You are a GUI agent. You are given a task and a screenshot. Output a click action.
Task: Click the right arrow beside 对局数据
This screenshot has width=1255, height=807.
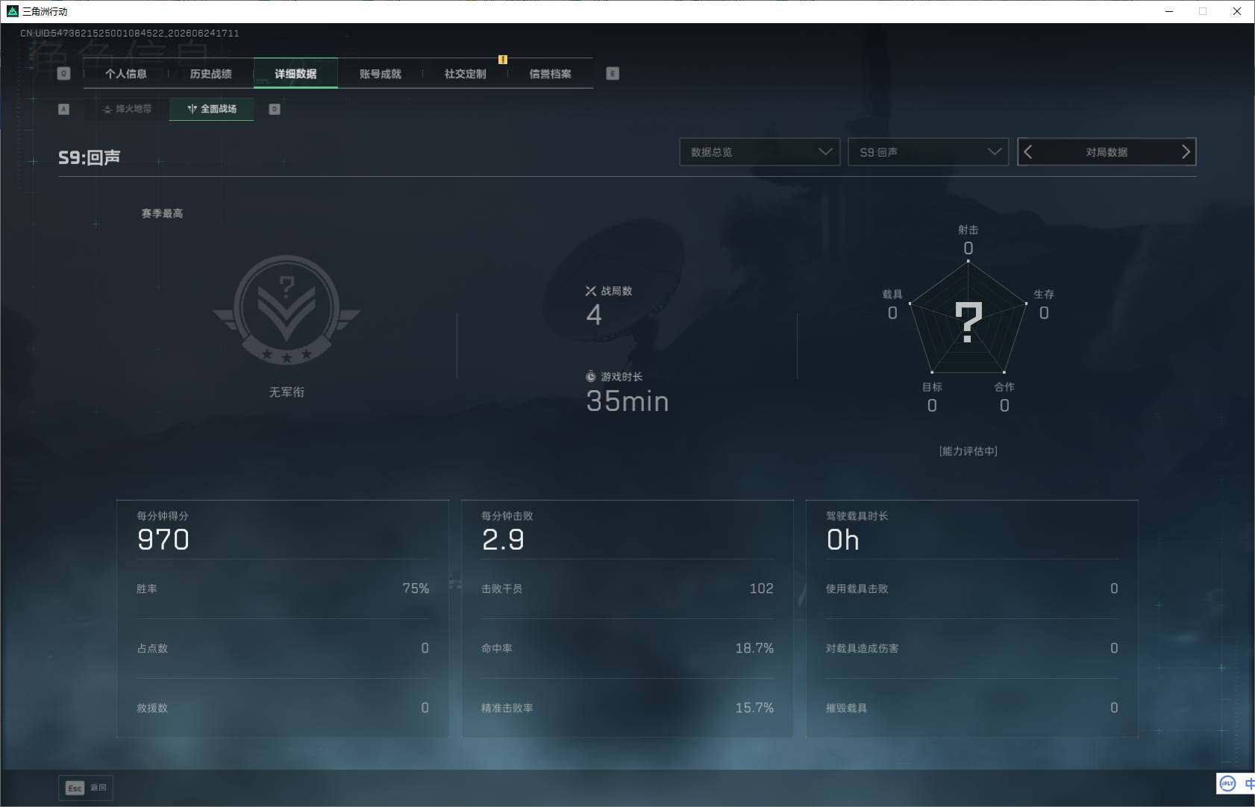1186,152
